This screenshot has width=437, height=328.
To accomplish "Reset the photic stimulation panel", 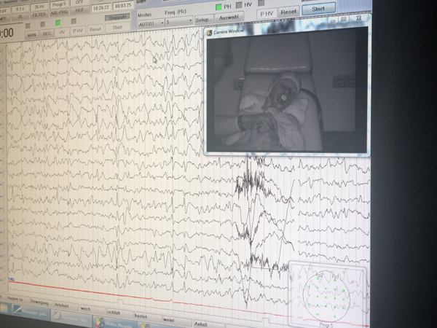I will coord(288,12).
